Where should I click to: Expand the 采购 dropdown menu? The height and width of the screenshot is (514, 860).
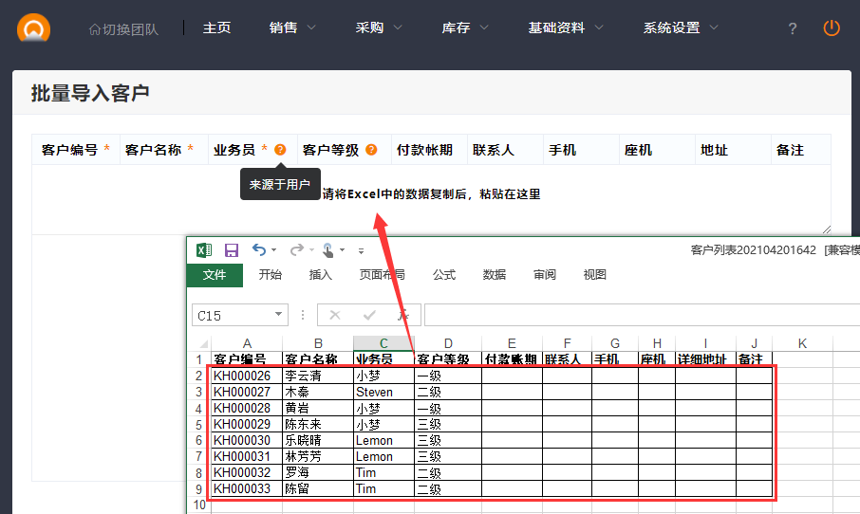[x=379, y=28]
